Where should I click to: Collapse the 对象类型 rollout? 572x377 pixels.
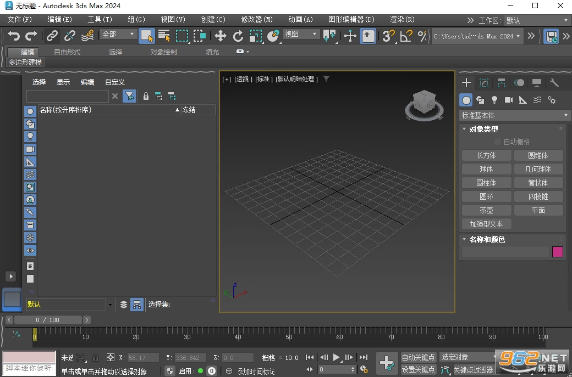pos(464,129)
